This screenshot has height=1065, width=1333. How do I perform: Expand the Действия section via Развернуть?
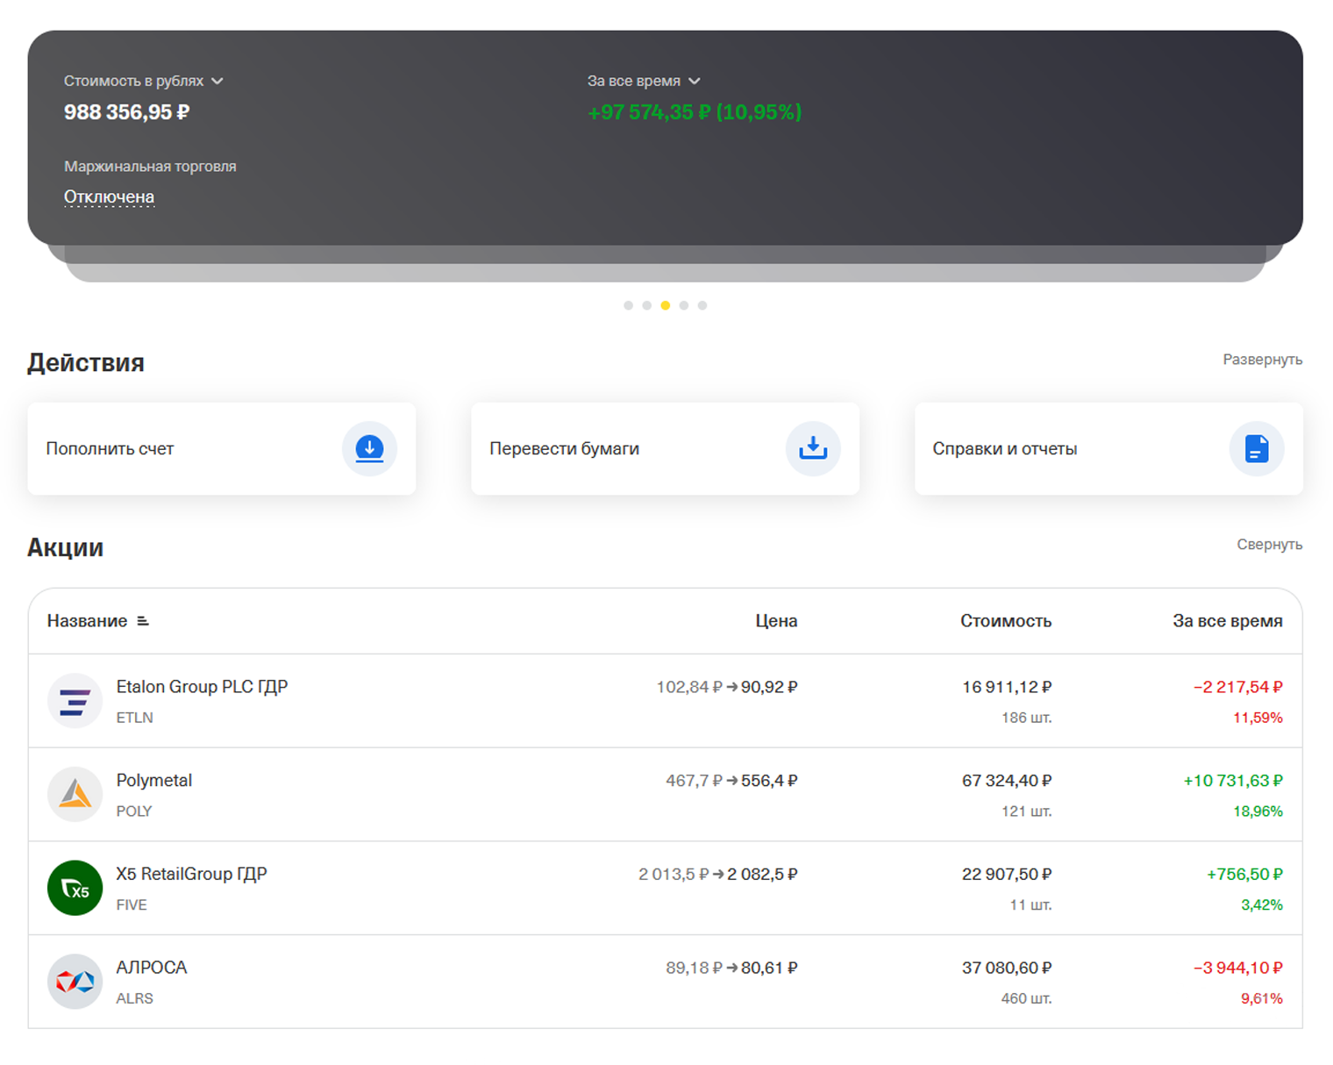[1262, 360]
